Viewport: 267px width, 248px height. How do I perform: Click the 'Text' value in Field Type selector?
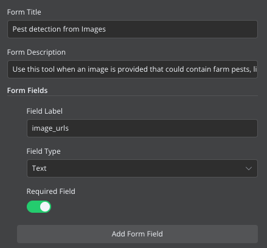(x=39, y=168)
